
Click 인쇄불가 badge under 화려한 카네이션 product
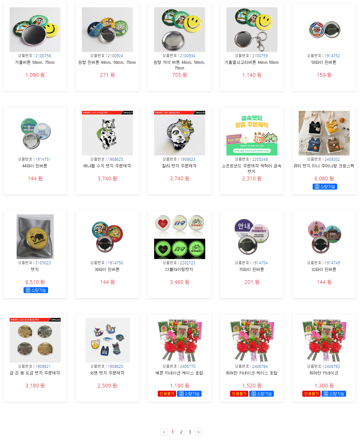click(x=311, y=394)
